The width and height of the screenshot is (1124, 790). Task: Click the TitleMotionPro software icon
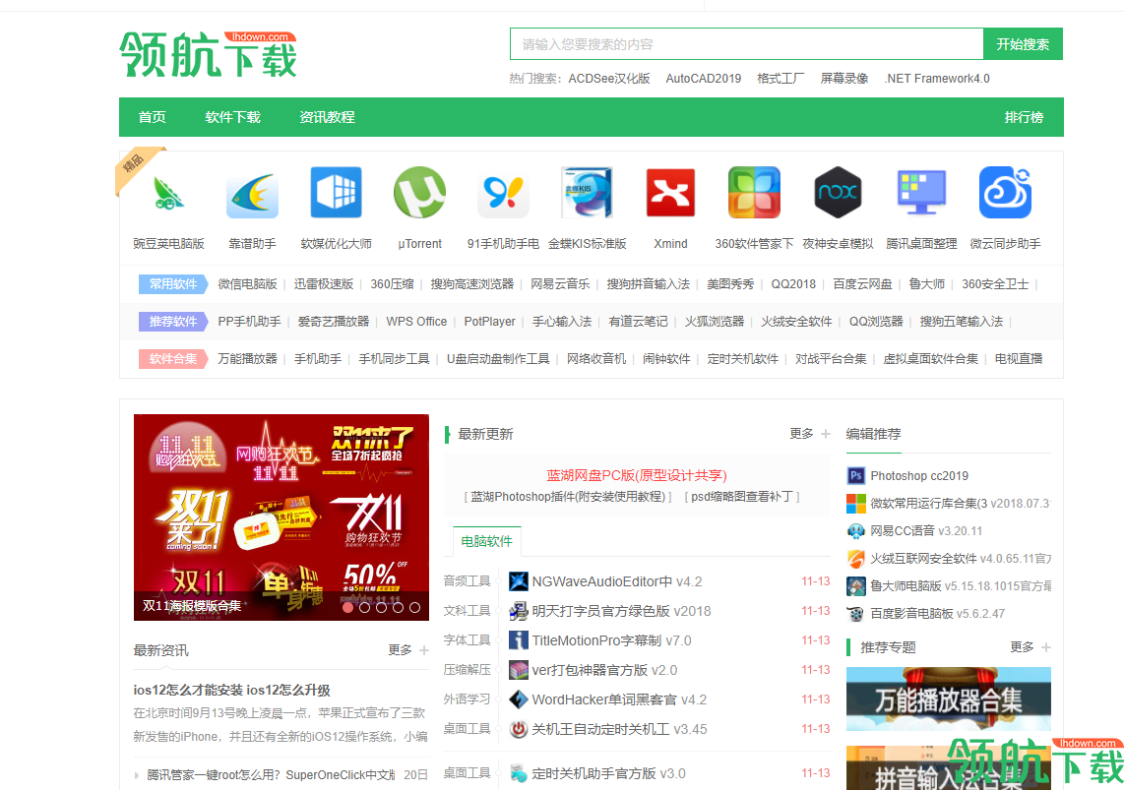519,640
